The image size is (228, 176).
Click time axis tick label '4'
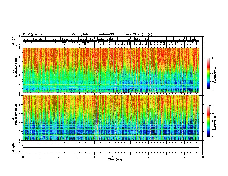pyautogui.click(x=95, y=157)
